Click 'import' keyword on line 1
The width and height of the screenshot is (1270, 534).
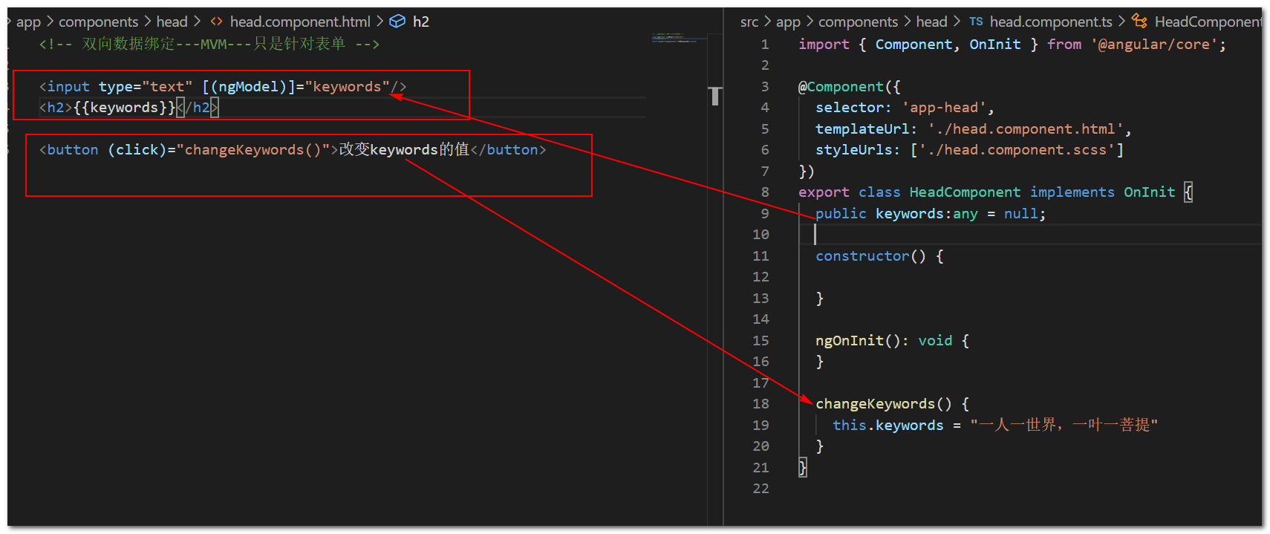click(x=824, y=45)
